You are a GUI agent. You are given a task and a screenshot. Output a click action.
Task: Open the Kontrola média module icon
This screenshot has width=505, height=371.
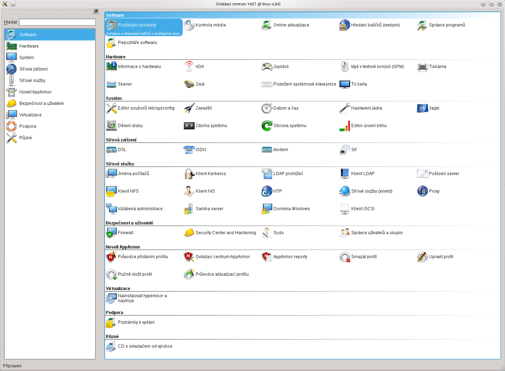point(189,25)
